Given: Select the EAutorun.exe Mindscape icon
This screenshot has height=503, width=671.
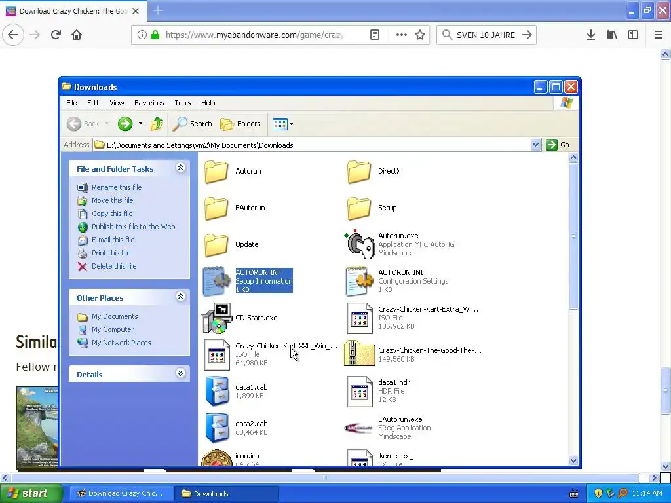Looking at the screenshot, I should click(x=360, y=428).
